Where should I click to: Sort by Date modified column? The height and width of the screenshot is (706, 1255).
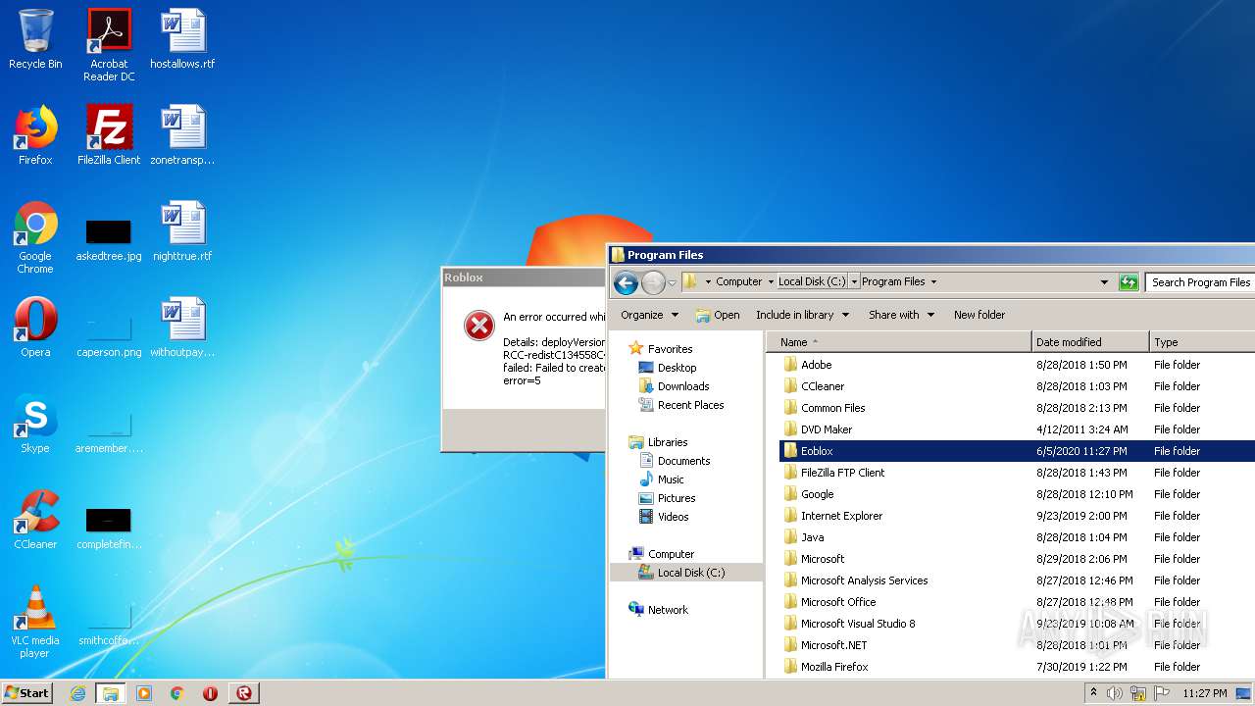1090,342
